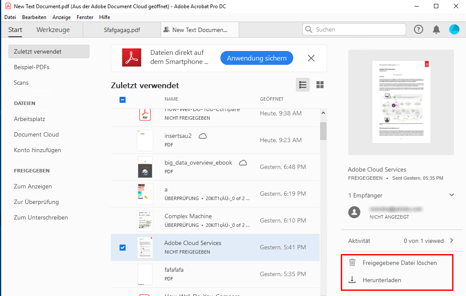Image resolution: width=466 pixels, height=296 pixels.
Task: Click the red Acrobat logo in the banner
Action: pyautogui.click(x=132, y=57)
